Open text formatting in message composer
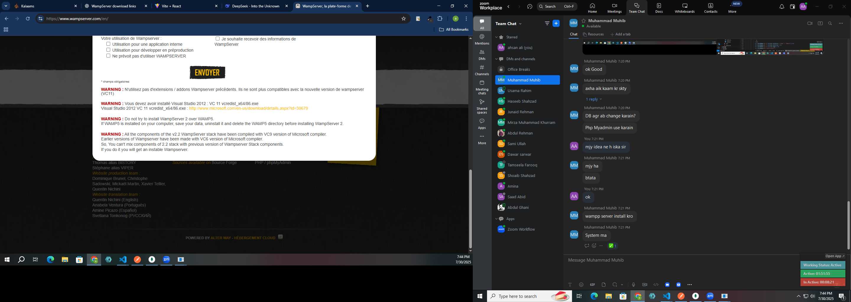 [570, 285]
